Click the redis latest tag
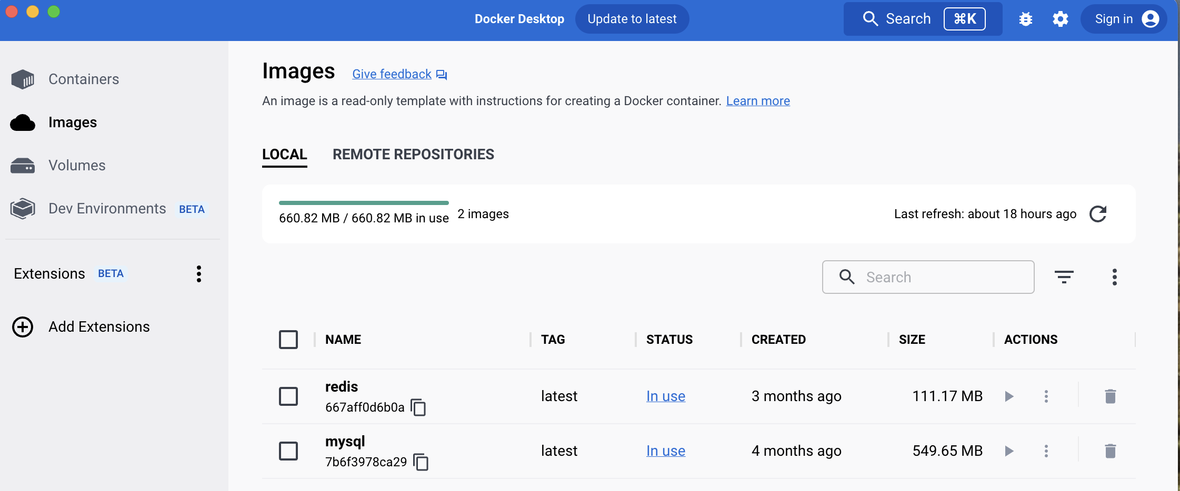1180x491 pixels. 559,396
